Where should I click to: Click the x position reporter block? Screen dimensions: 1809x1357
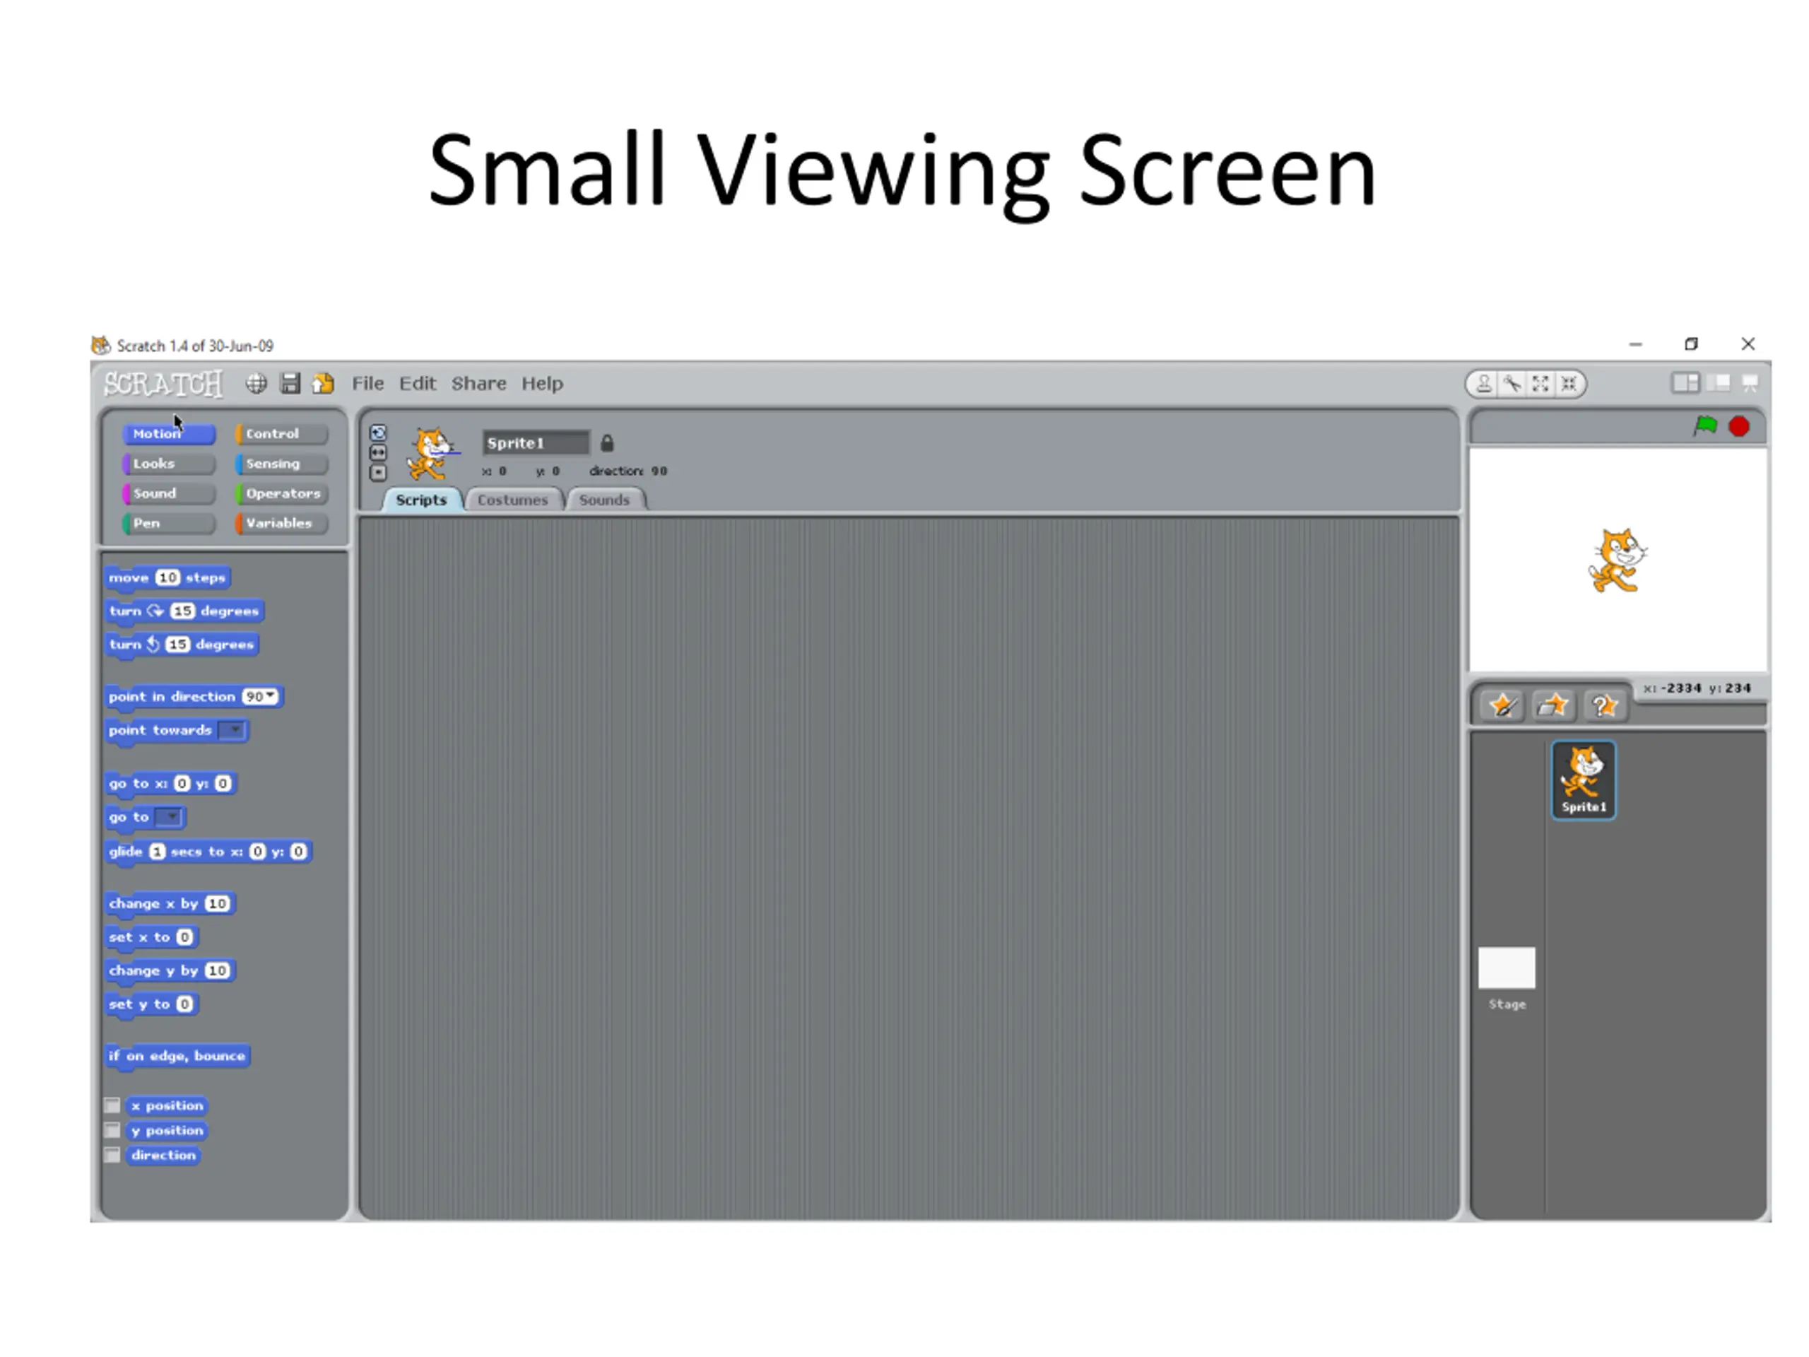(167, 1106)
